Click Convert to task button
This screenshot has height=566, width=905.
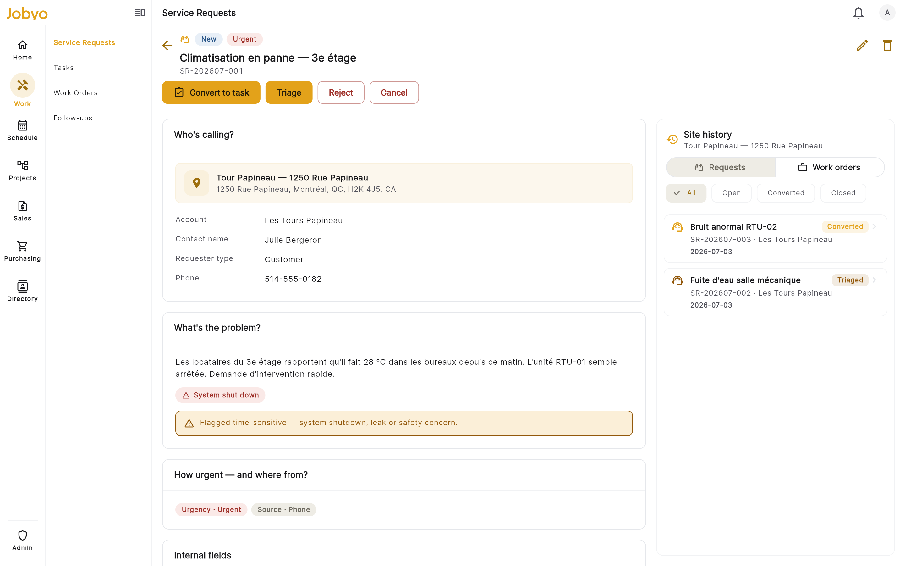point(211,92)
